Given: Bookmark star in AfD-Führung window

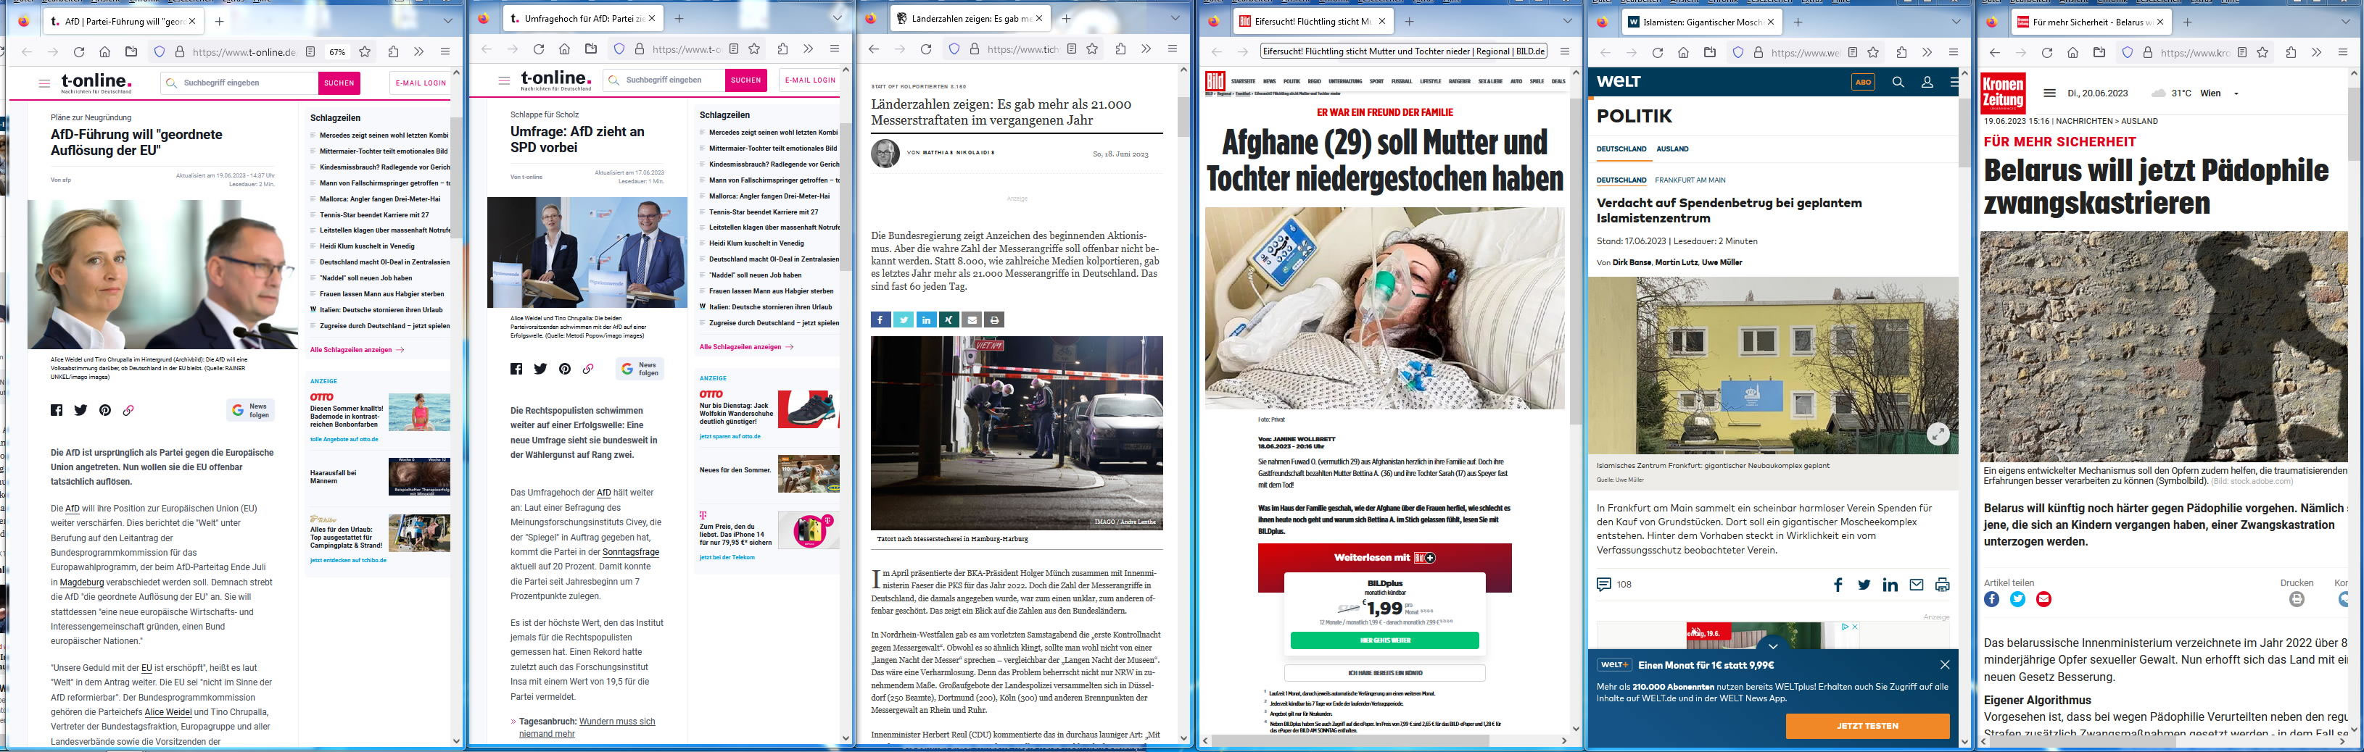Looking at the screenshot, I should 364,52.
